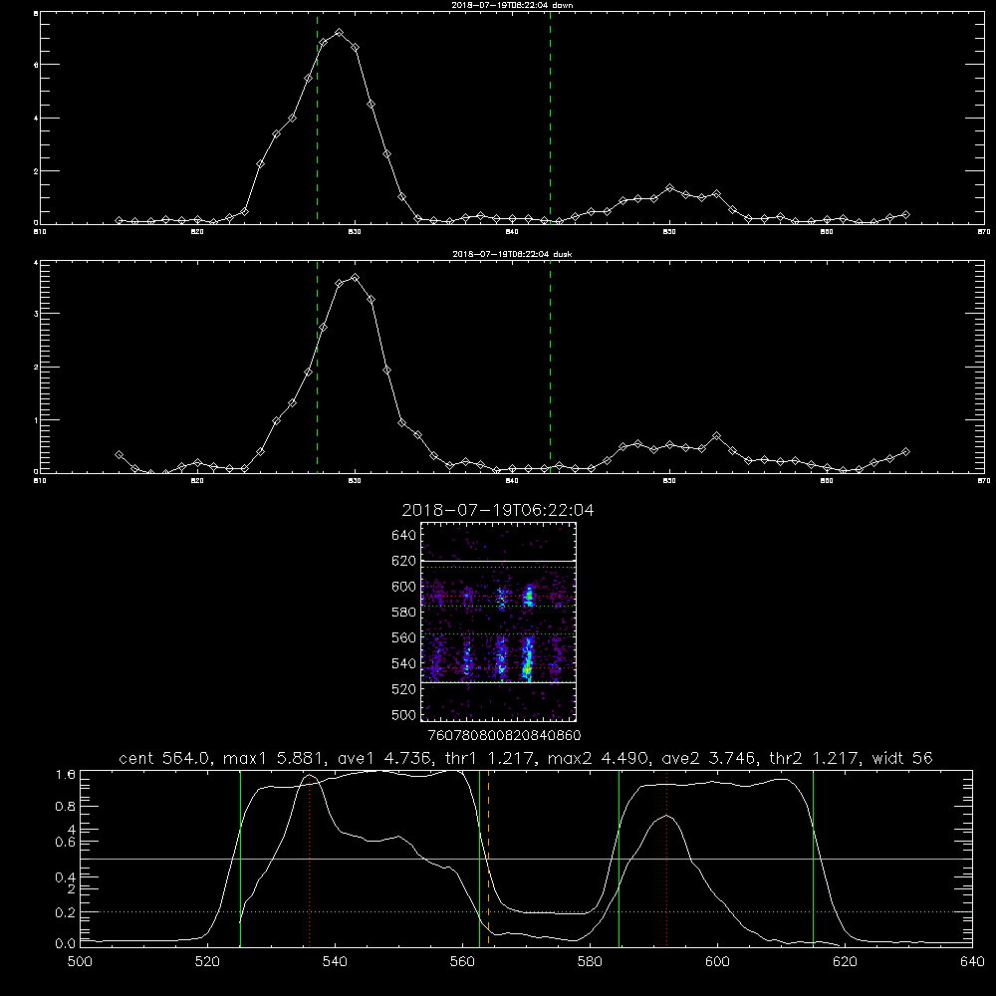Click the '620' y-axis label of the spectrogram image
996x996 pixels.
[404, 561]
